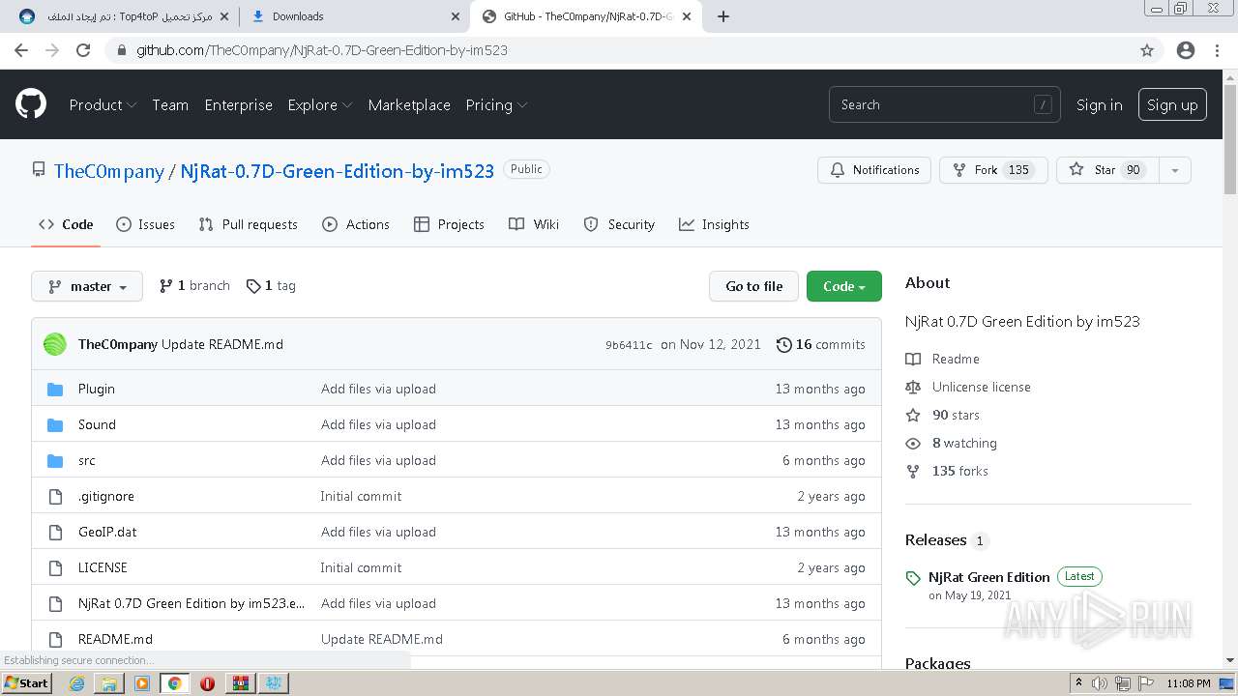Image resolution: width=1238 pixels, height=696 pixels.
Task: Close the Downloads tab
Action: 456,16
